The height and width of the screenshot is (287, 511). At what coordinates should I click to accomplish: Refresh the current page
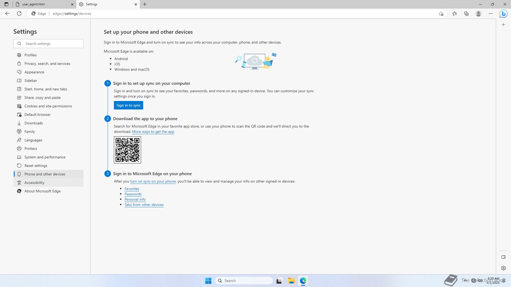click(x=19, y=14)
